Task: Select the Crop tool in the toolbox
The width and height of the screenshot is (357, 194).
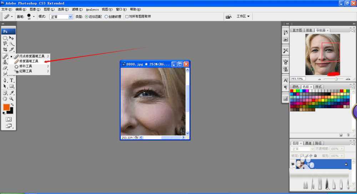Action: [5, 50]
